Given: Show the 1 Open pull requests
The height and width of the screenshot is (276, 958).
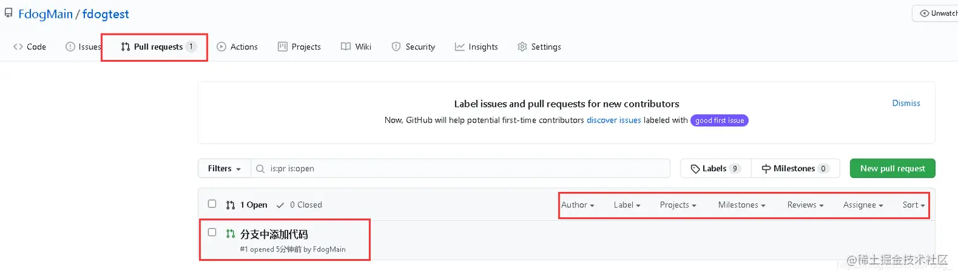Looking at the screenshot, I should 246,205.
